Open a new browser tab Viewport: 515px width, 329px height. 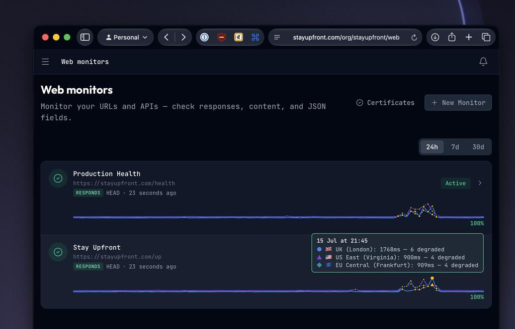pos(469,37)
